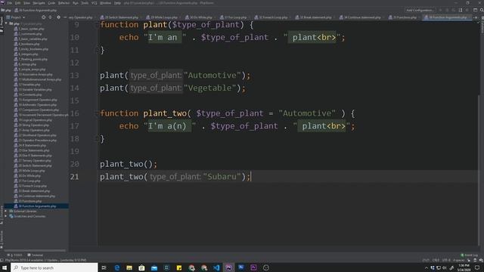
Task: Open the Event Log in status bar
Action: 469,255
